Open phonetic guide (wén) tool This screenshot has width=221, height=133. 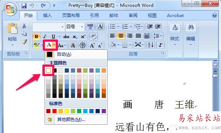point(90,26)
